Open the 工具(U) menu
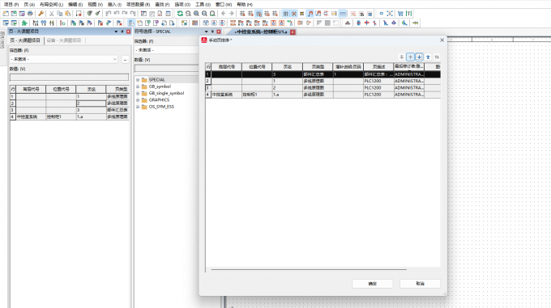The width and height of the screenshot is (551, 308). pyautogui.click(x=203, y=5)
